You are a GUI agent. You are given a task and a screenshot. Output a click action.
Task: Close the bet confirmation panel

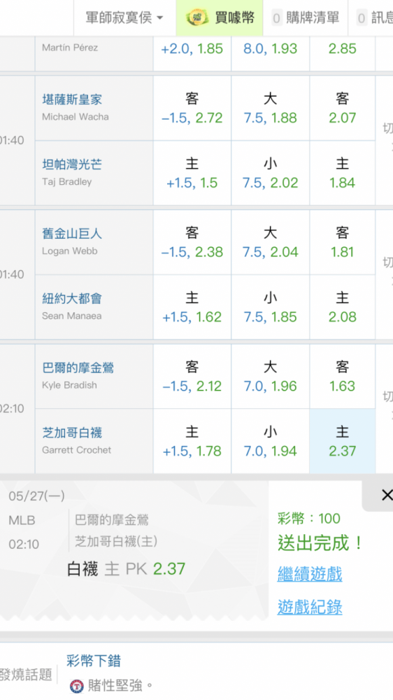point(386,495)
